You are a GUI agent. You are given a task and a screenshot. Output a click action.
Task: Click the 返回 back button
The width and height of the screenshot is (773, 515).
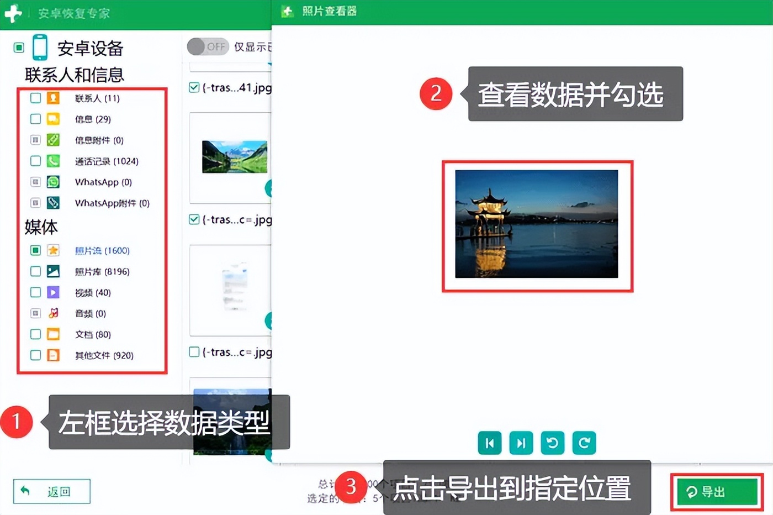pyautogui.click(x=51, y=491)
